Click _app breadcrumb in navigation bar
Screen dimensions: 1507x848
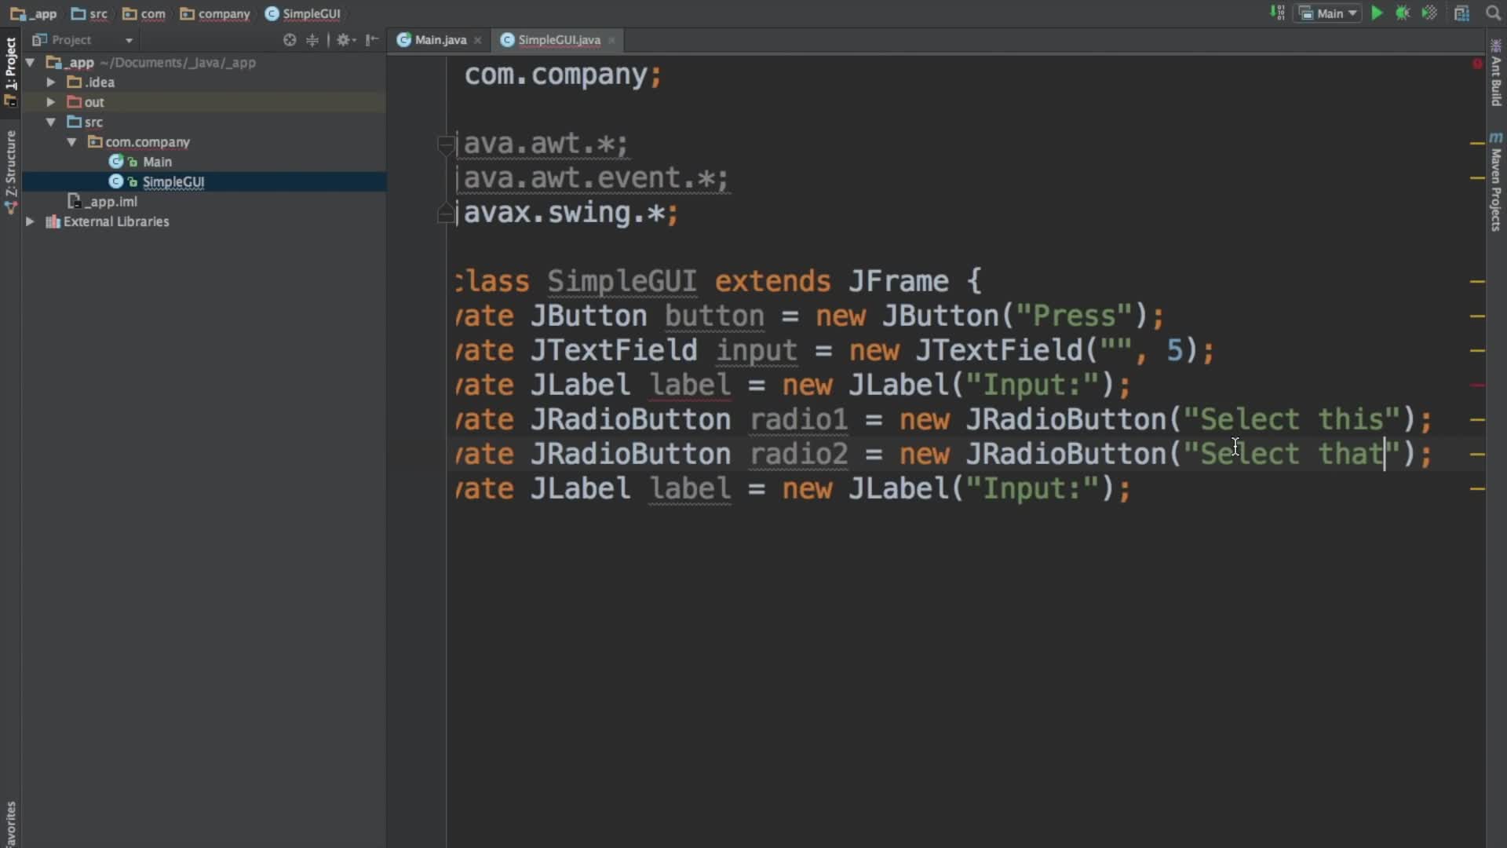point(34,13)
